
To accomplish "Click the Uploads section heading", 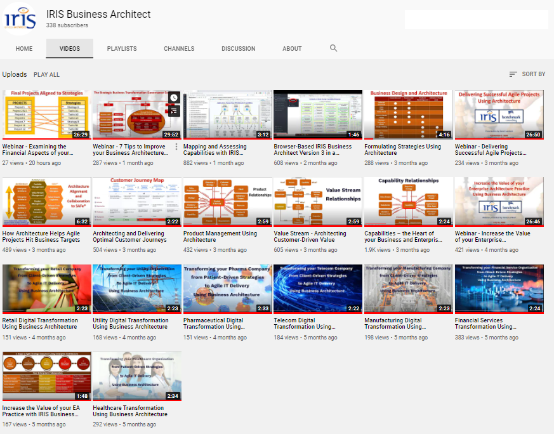I will [15, 74].
